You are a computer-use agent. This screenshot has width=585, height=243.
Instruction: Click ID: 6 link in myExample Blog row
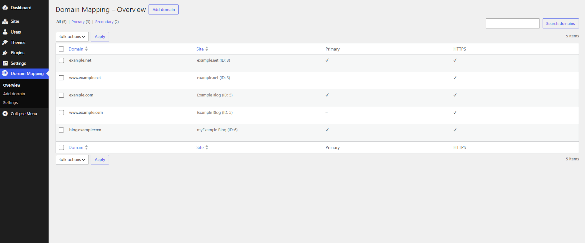click(x=232, y=130)
